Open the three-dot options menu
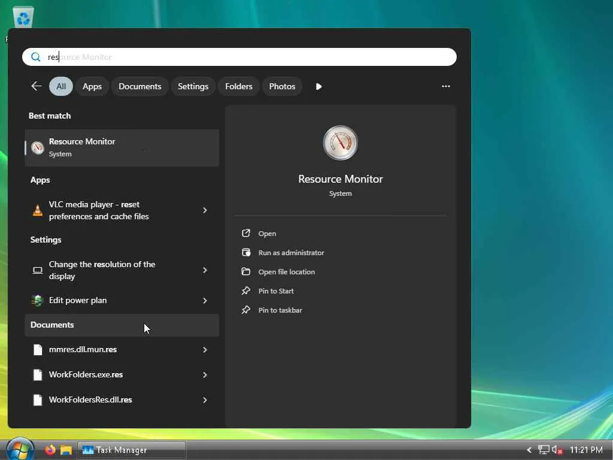Image resolution: width=613 pixels, height=460 pixels. tap(445, 86)
